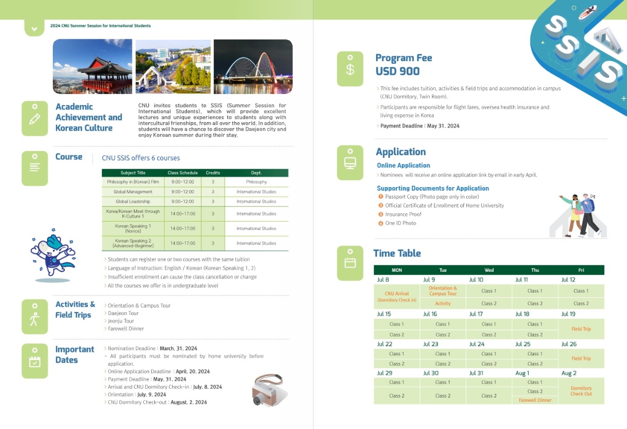Click the illuminated bridge night photo
Screen dimensions: 627x429
point(253,66)
